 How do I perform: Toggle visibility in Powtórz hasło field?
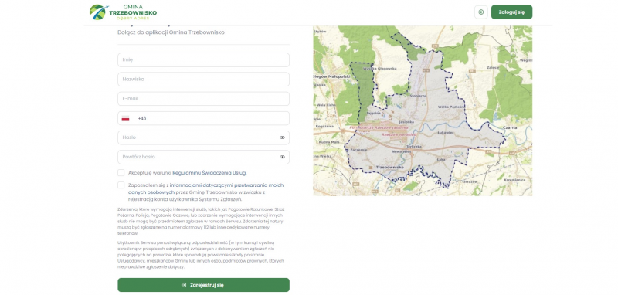tap(282, 157)
